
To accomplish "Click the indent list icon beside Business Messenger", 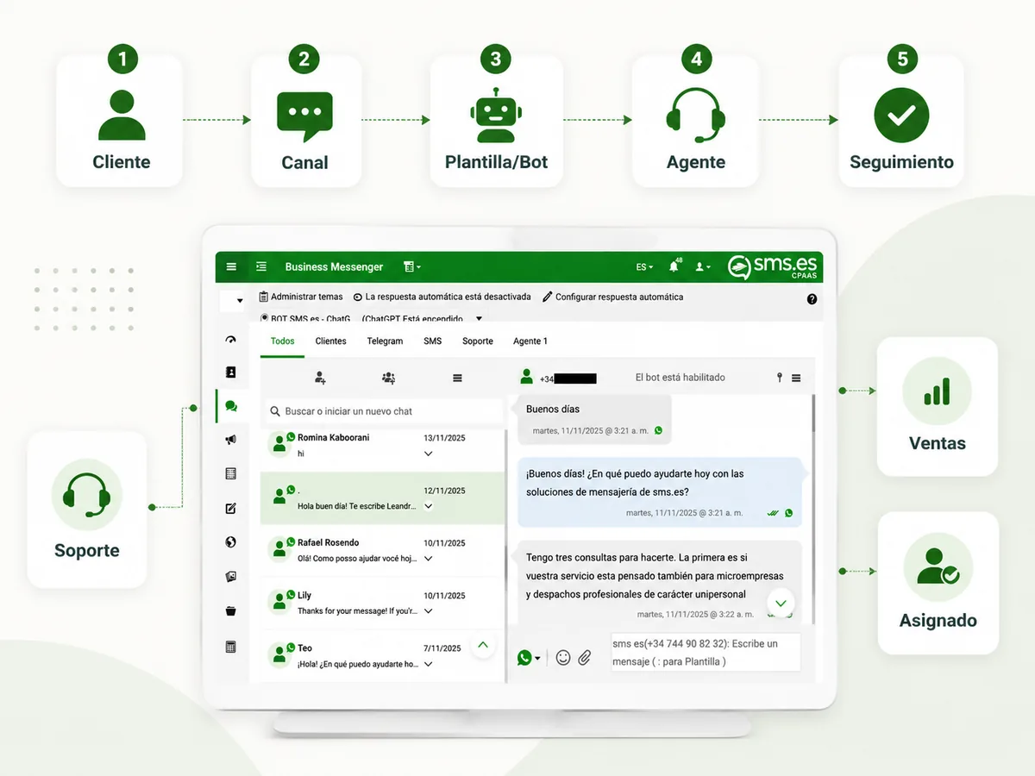I will [x=262, y=267].
